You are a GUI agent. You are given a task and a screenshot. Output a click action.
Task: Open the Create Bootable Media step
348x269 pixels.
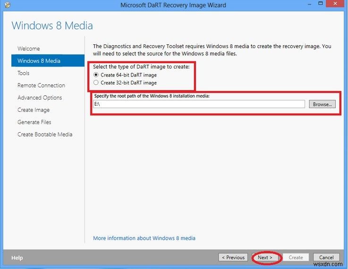(x=45, y=134)
